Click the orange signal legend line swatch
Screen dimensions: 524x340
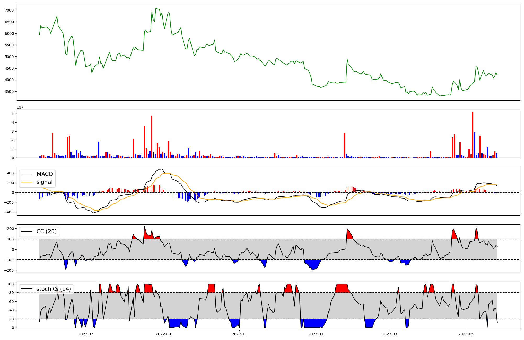pos(27,182)
